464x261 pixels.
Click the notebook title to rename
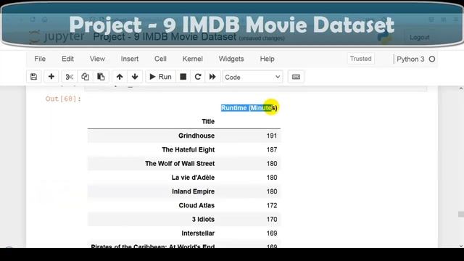pyautogui.click(x=165, y=37)
